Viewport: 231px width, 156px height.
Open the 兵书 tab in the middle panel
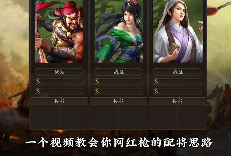pos(118,101)
